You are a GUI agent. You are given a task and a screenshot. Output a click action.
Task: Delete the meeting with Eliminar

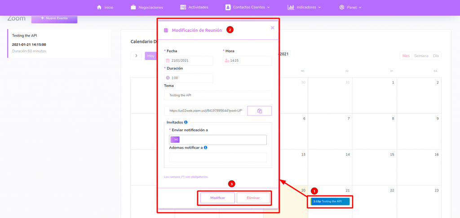point(253,198)
